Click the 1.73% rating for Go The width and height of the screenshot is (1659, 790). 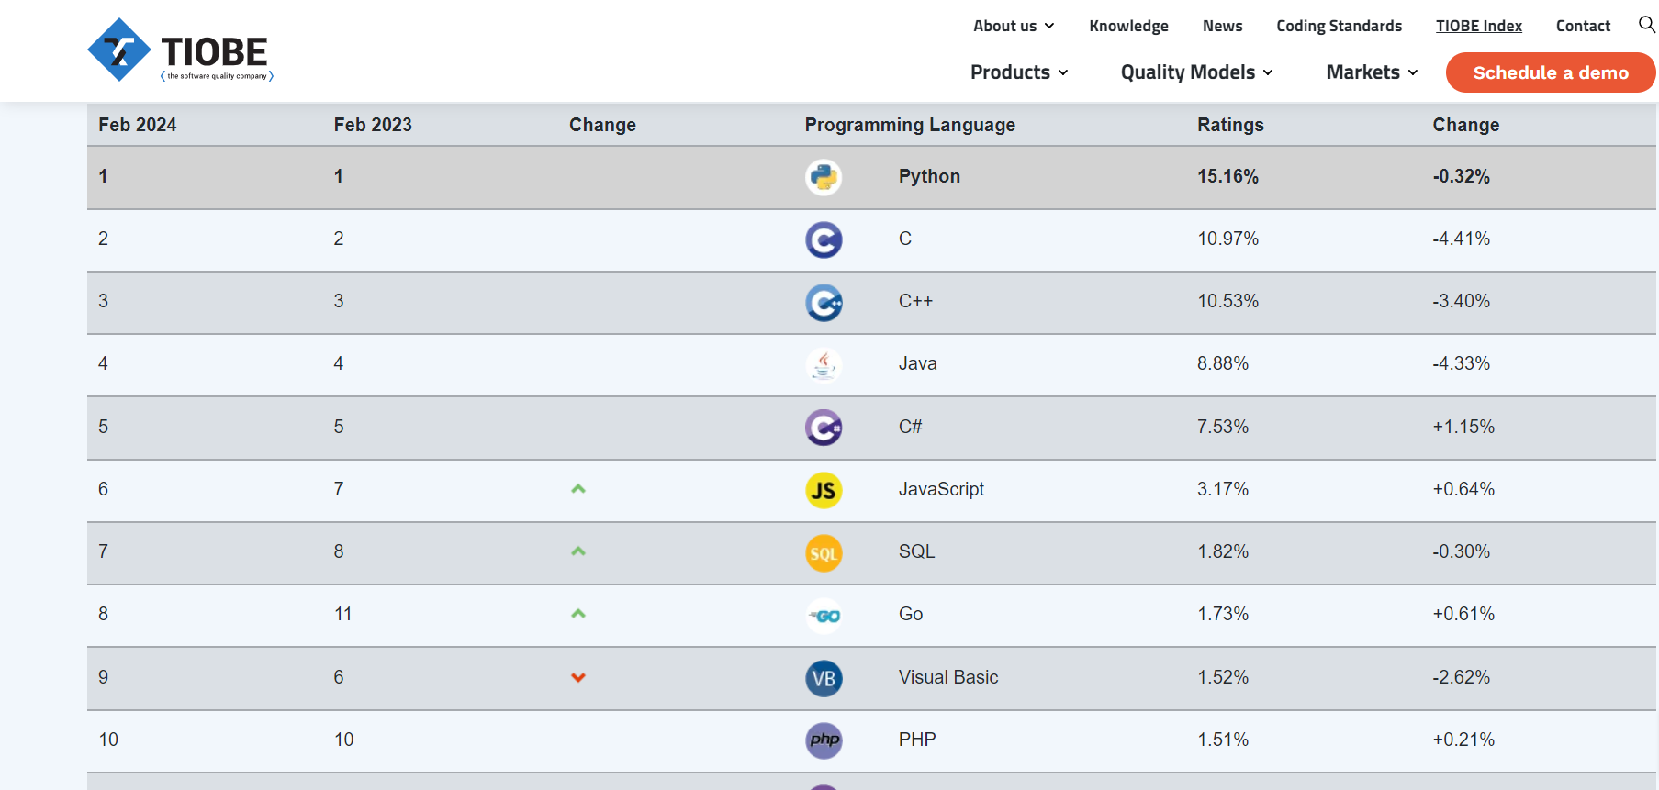pos(1223,614)
